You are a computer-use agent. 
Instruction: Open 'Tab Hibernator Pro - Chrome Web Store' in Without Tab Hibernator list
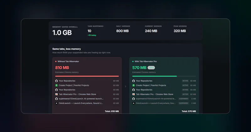pyautogui.click(x=77, y=94)
